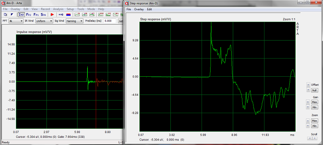
Task: Click the 4m-D - Arta title bar
Action: [62, 3]
